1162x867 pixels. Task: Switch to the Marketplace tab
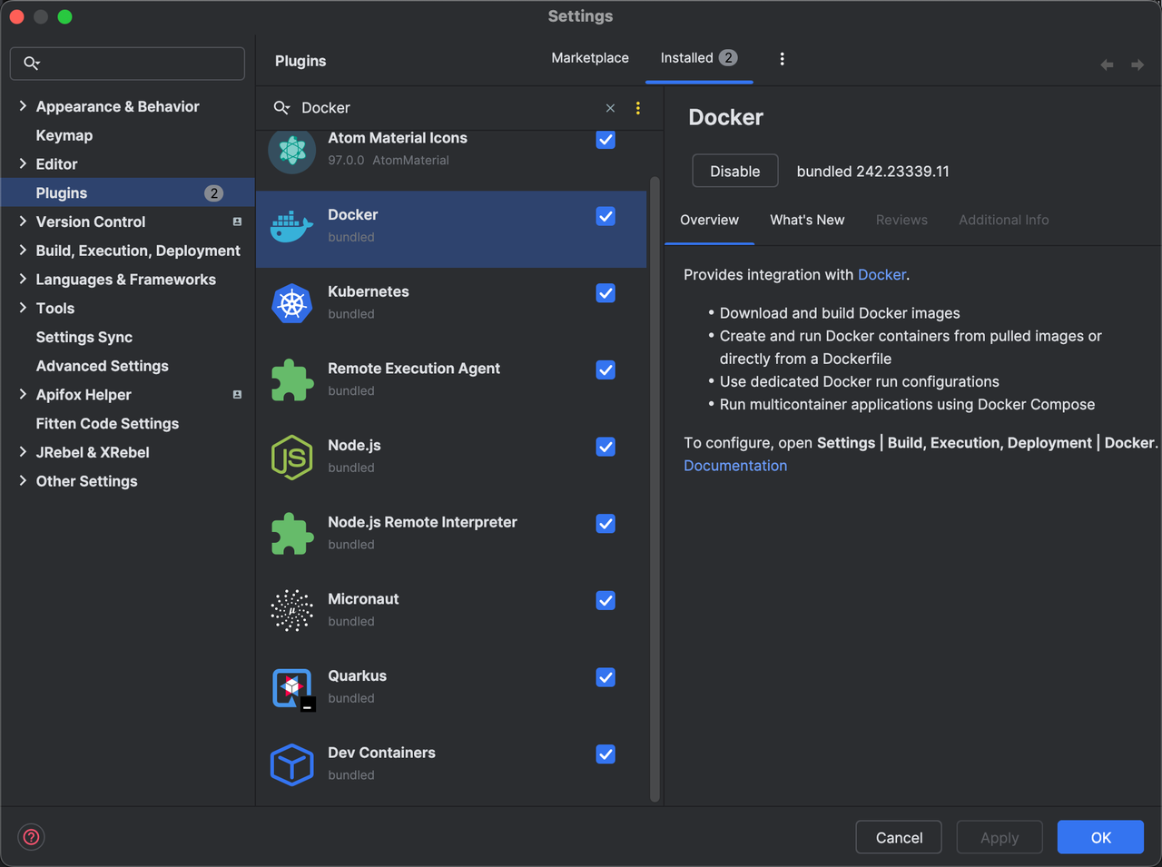tap(590, 58)
